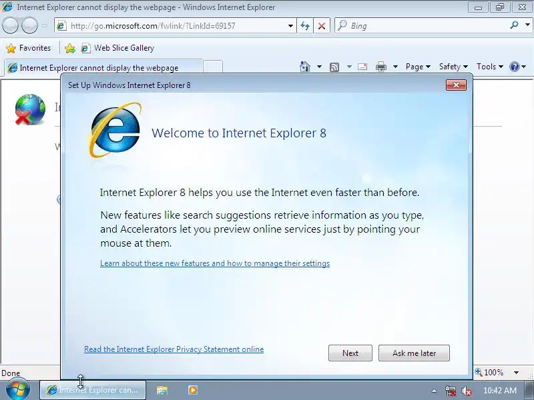Open a new blank tab
The image size is (534, 400).
213,67
